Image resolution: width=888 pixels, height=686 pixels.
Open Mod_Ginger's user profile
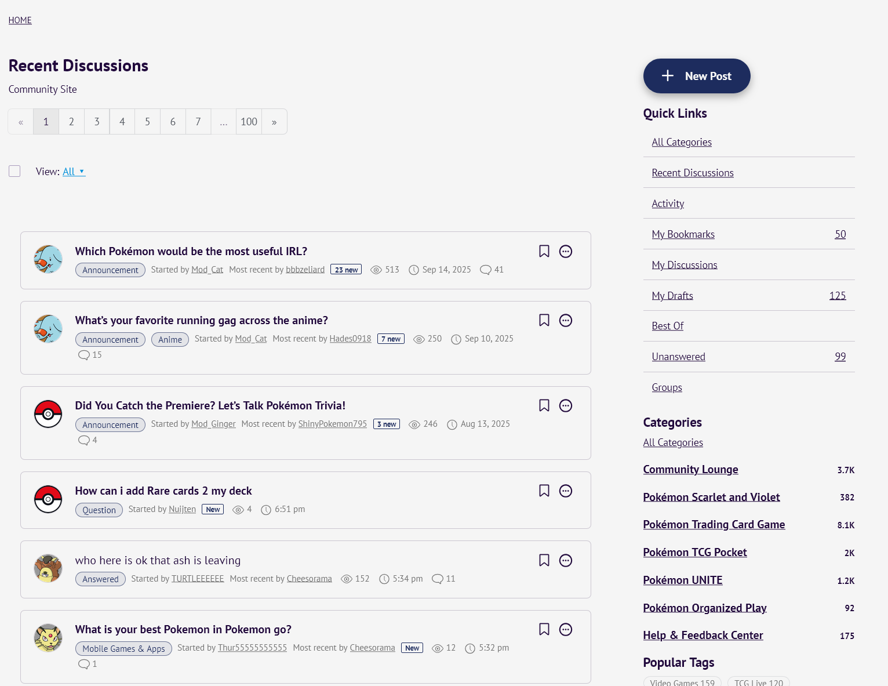point(214,424)
